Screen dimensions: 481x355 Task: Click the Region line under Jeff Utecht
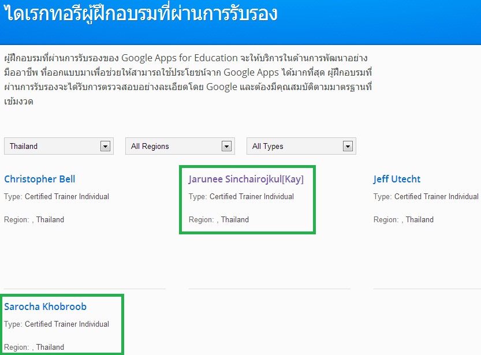(404, 220)
